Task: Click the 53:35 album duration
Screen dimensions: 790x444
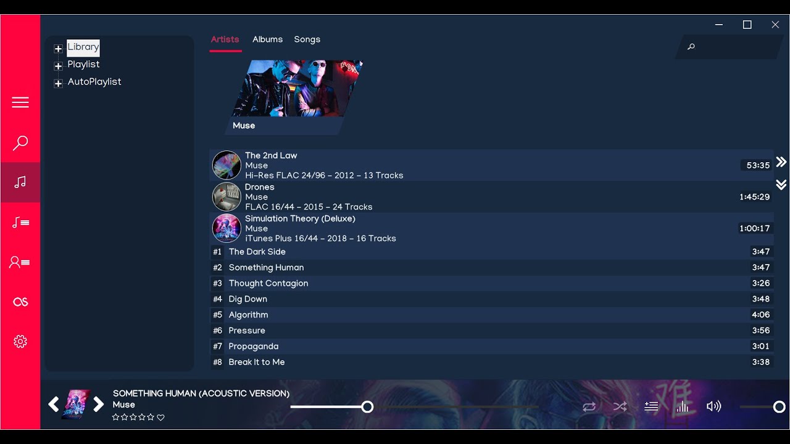Action: pos(758,165)
